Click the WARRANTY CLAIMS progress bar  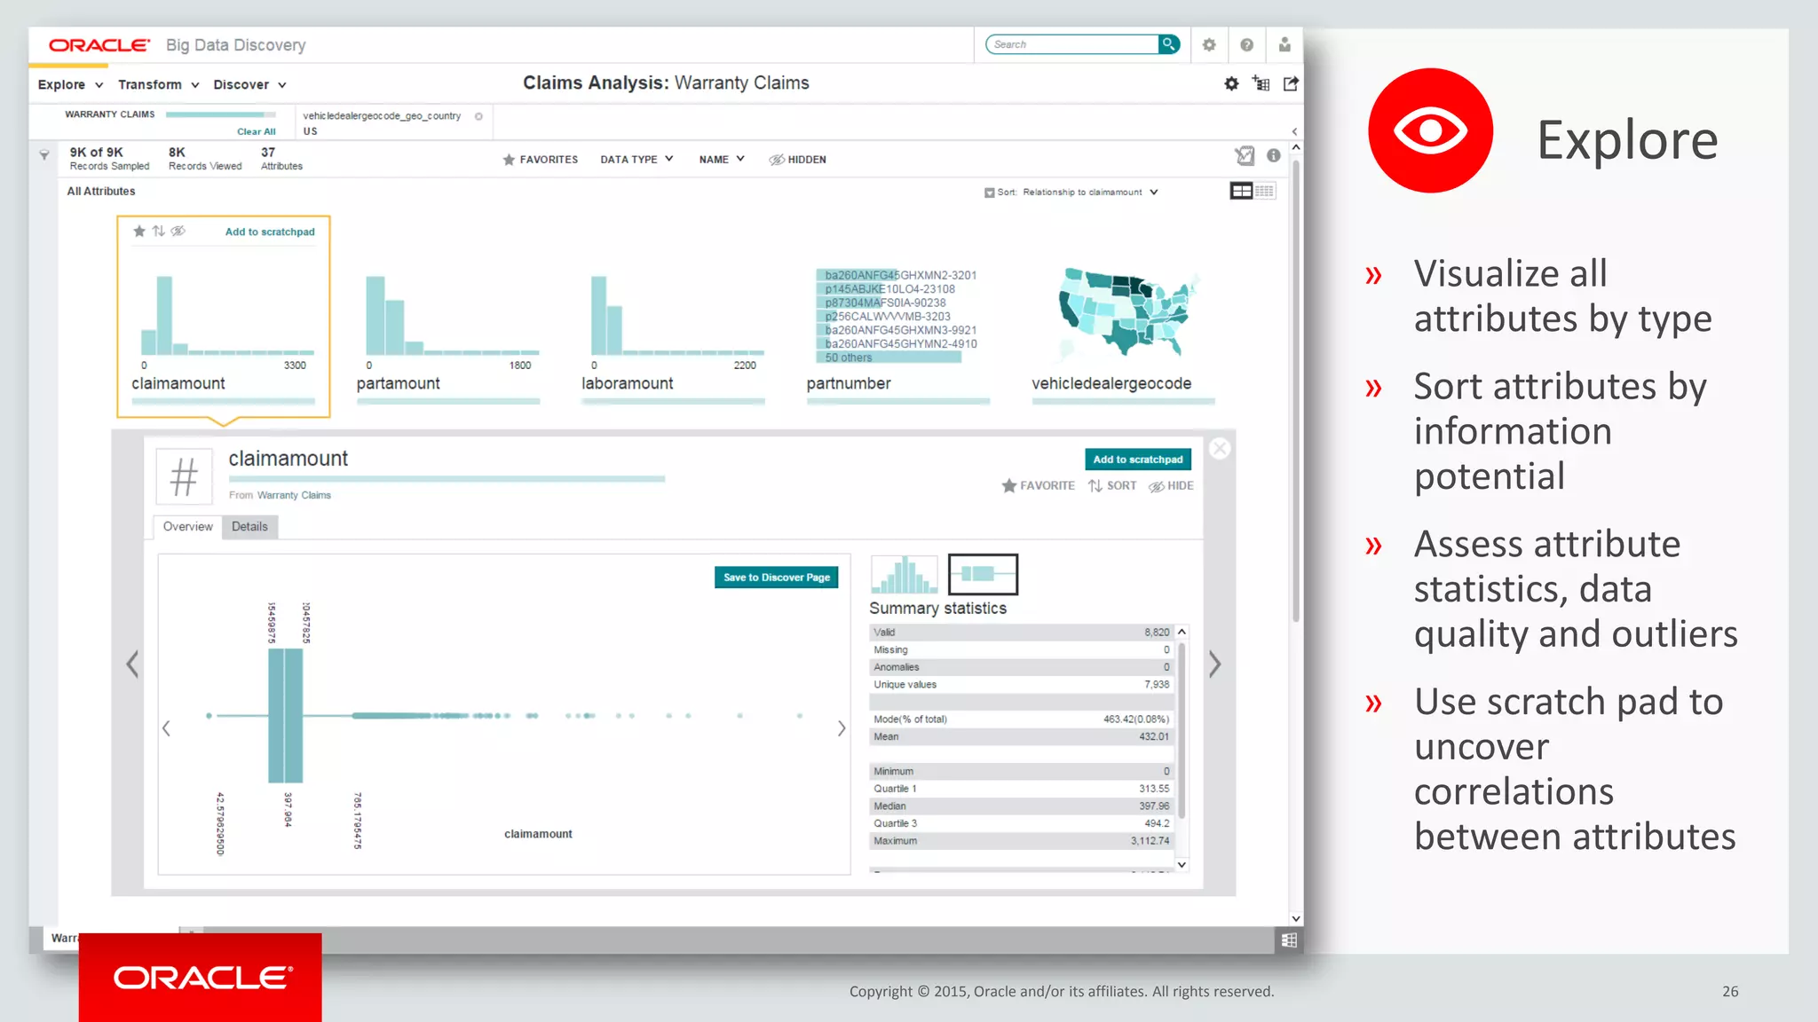click(x=220, y=114)
